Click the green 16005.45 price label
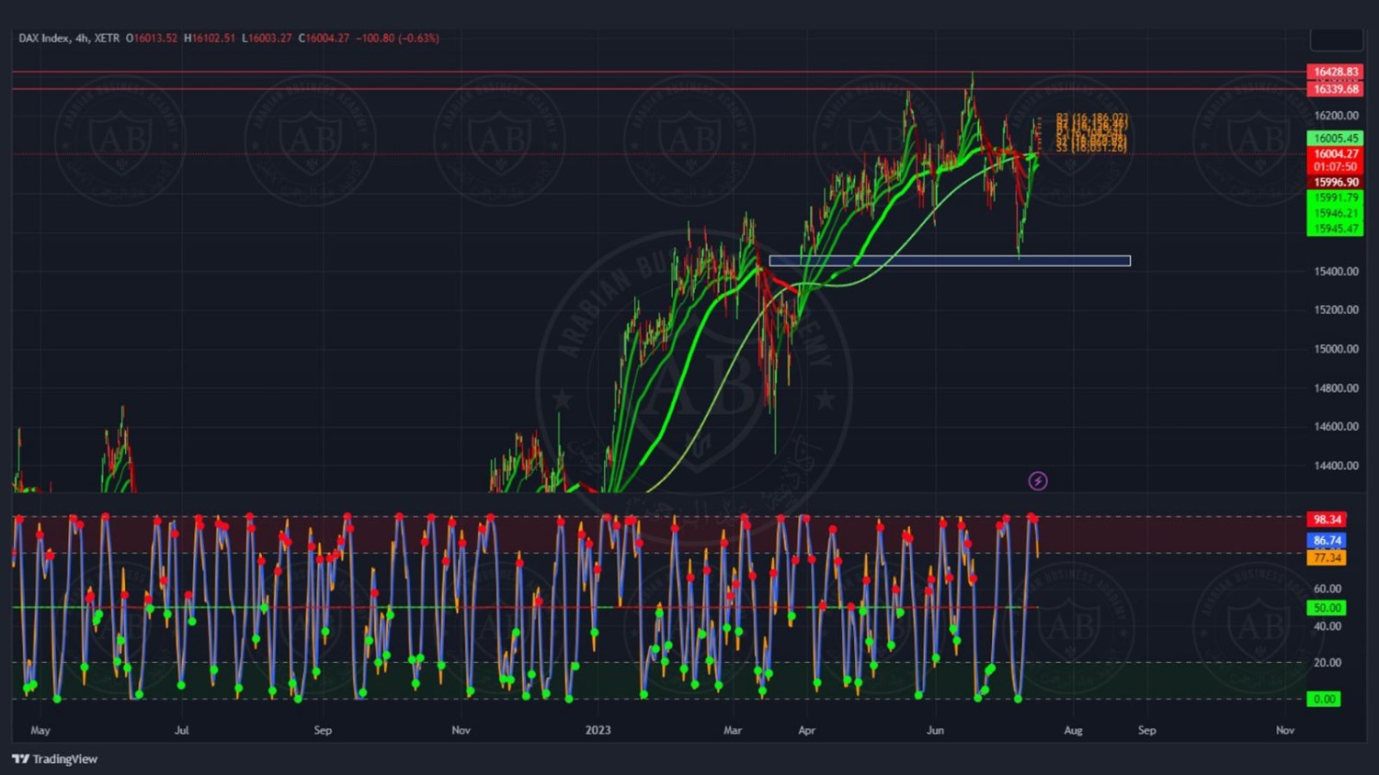This screenshot has width=1379, height=775. point(1335,139)
